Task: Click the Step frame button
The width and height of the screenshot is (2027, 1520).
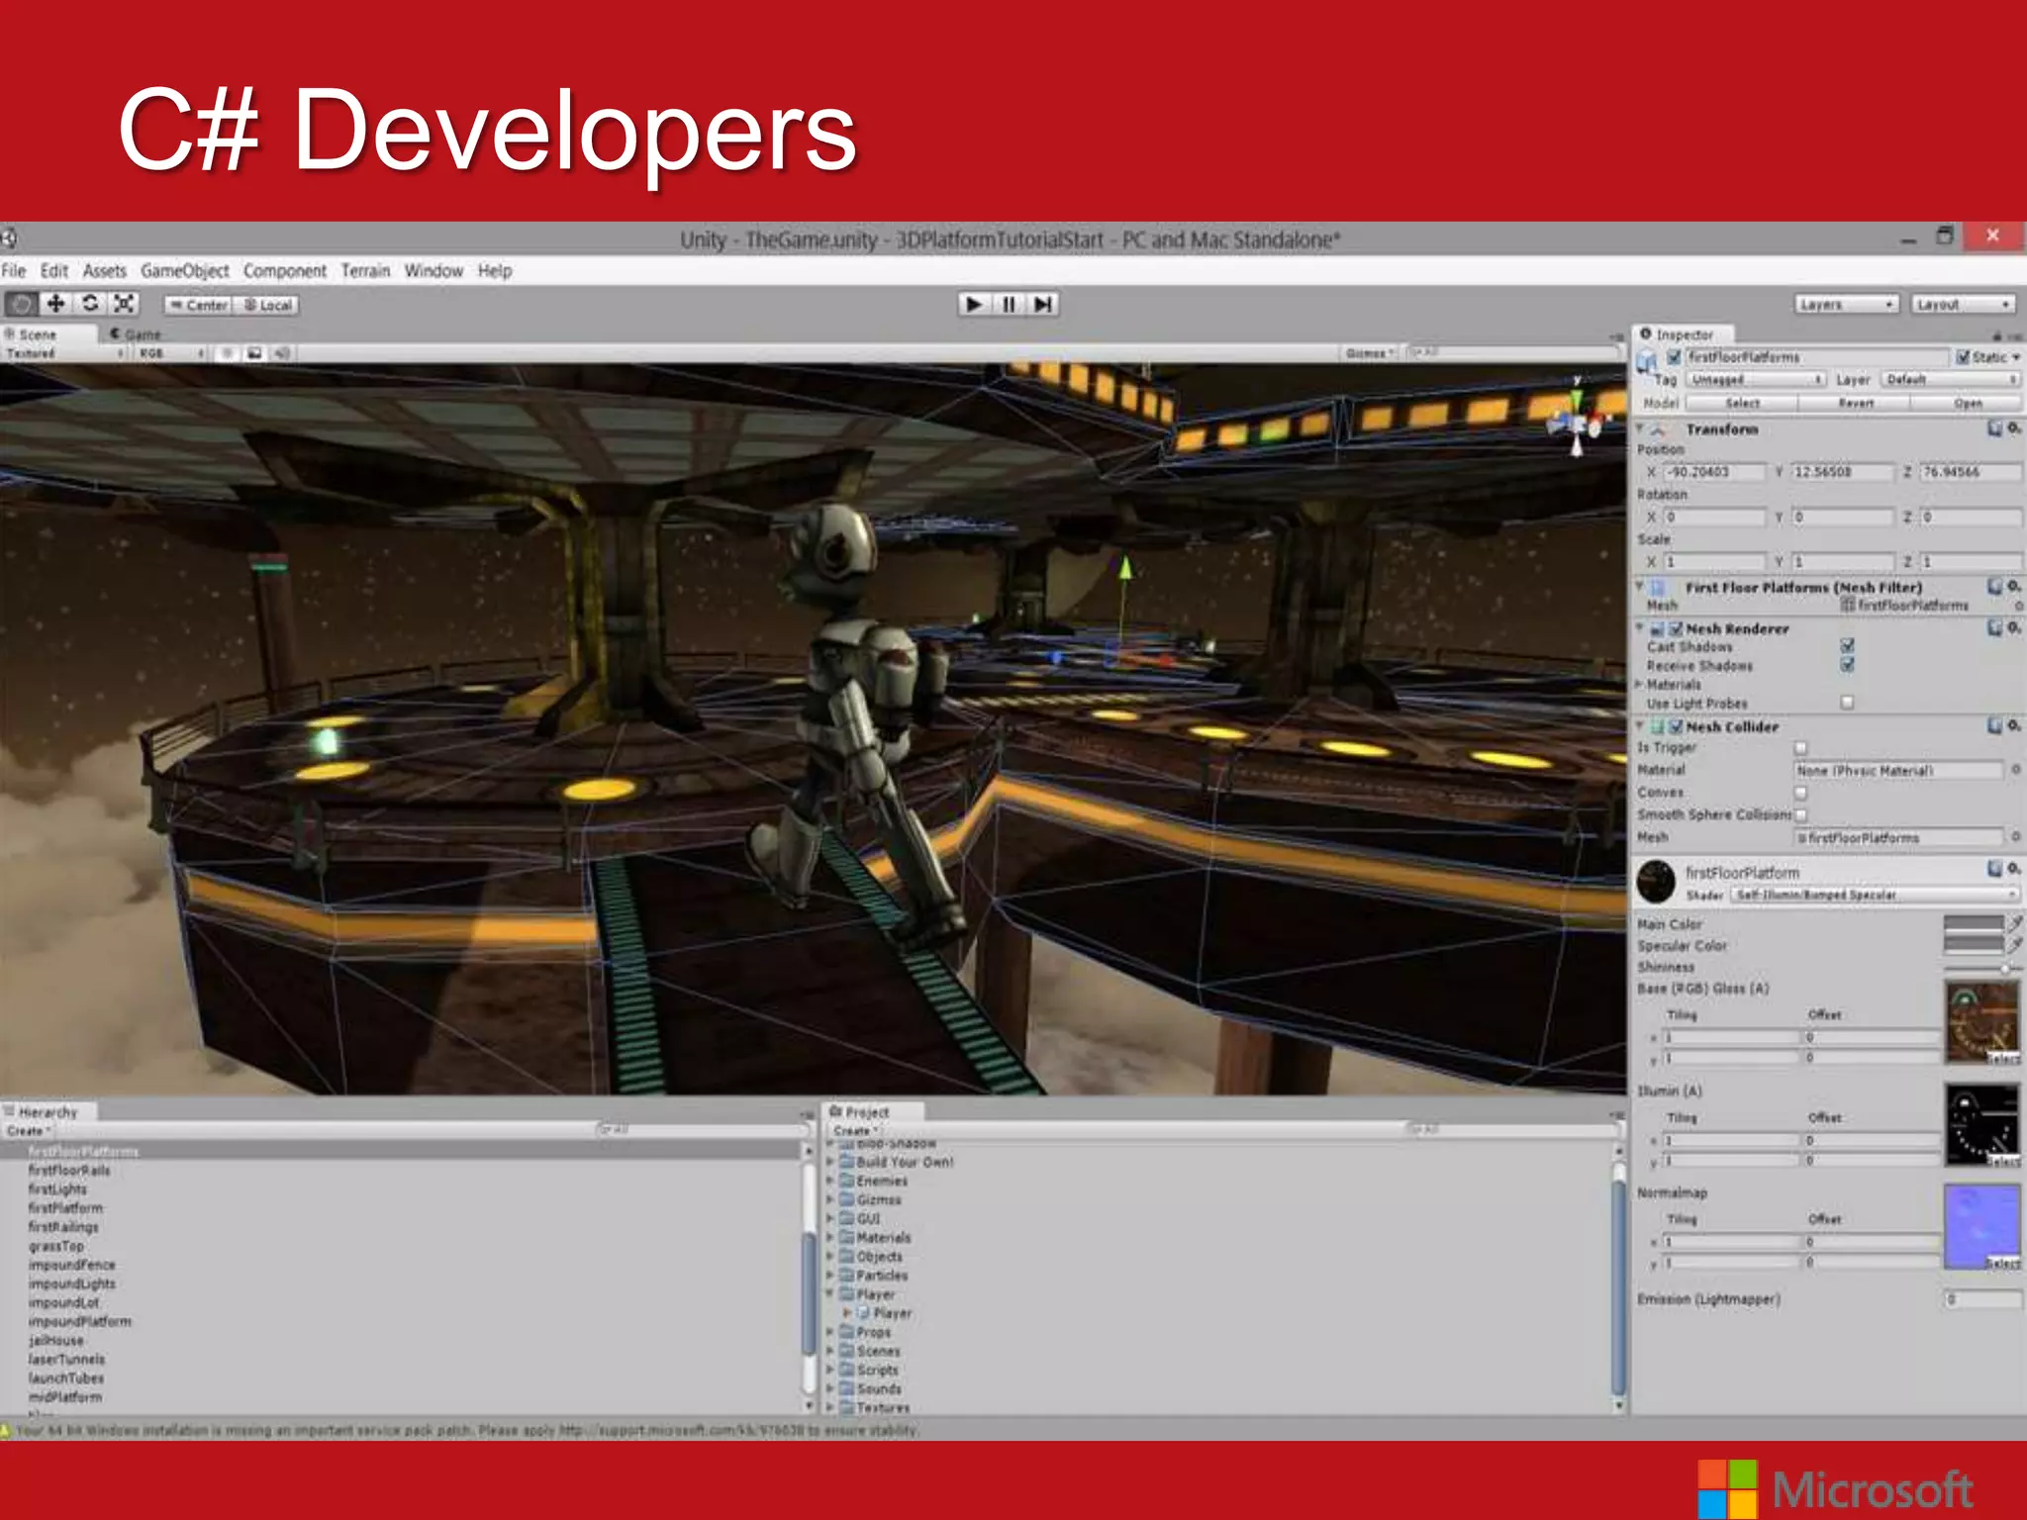Action: coord(1042,304)
